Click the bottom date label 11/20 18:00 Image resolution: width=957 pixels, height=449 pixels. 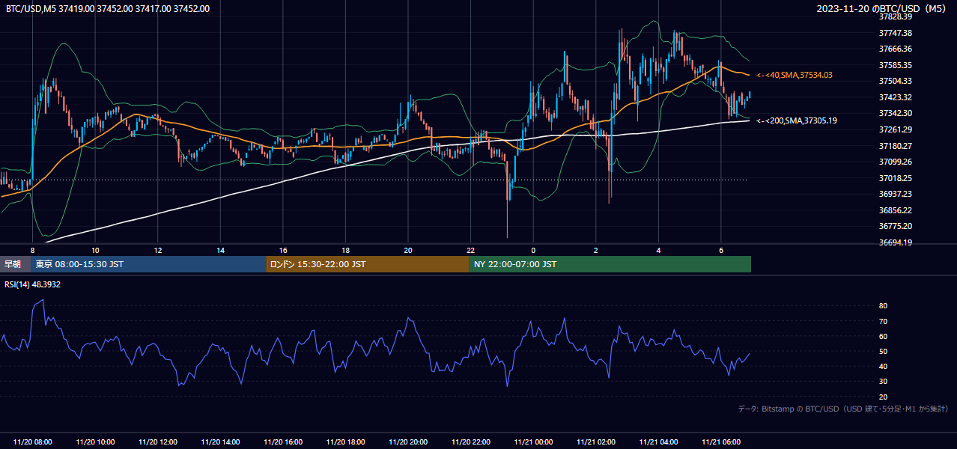[345, 442]
